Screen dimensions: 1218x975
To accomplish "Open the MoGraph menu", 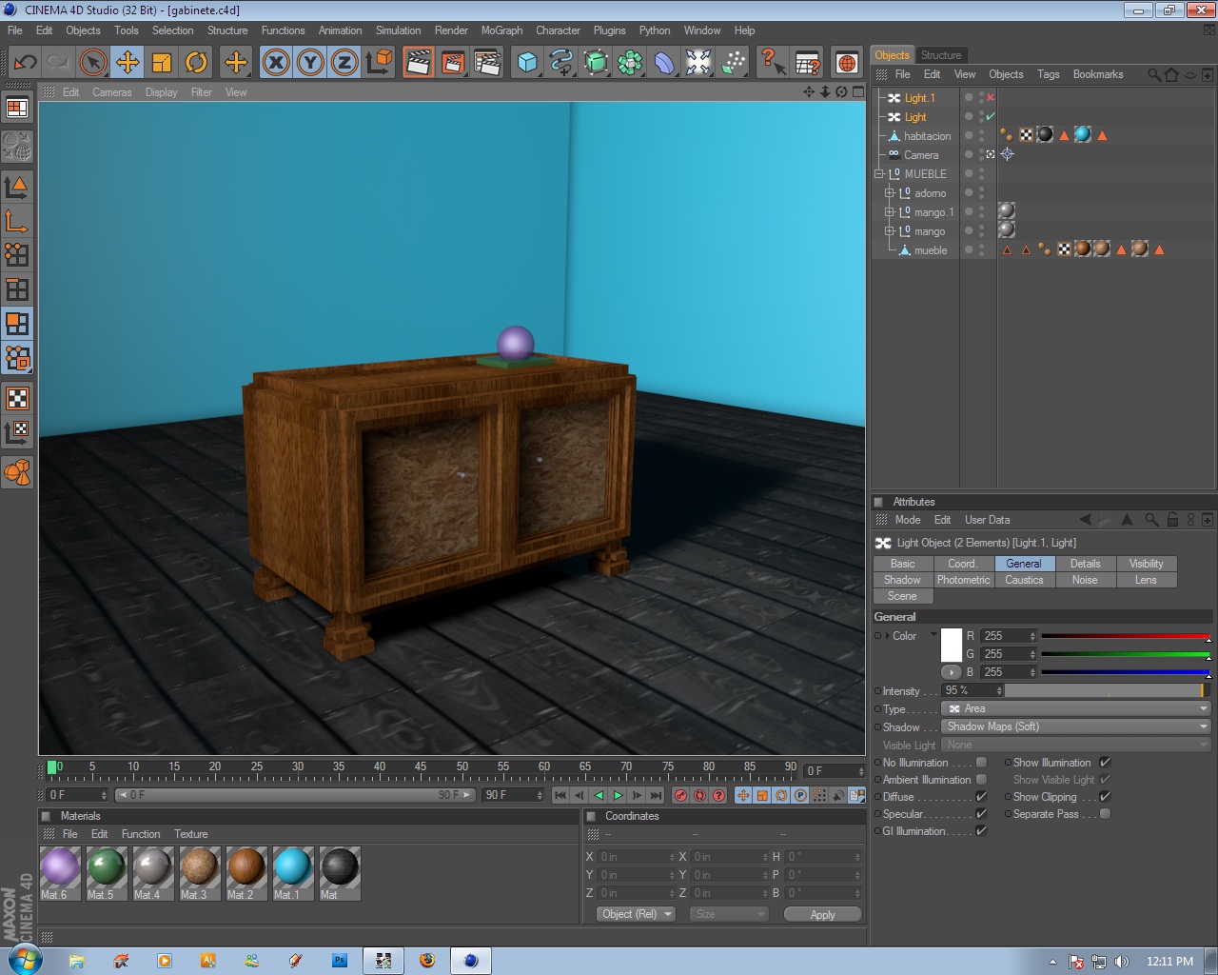I will (501, 30).
